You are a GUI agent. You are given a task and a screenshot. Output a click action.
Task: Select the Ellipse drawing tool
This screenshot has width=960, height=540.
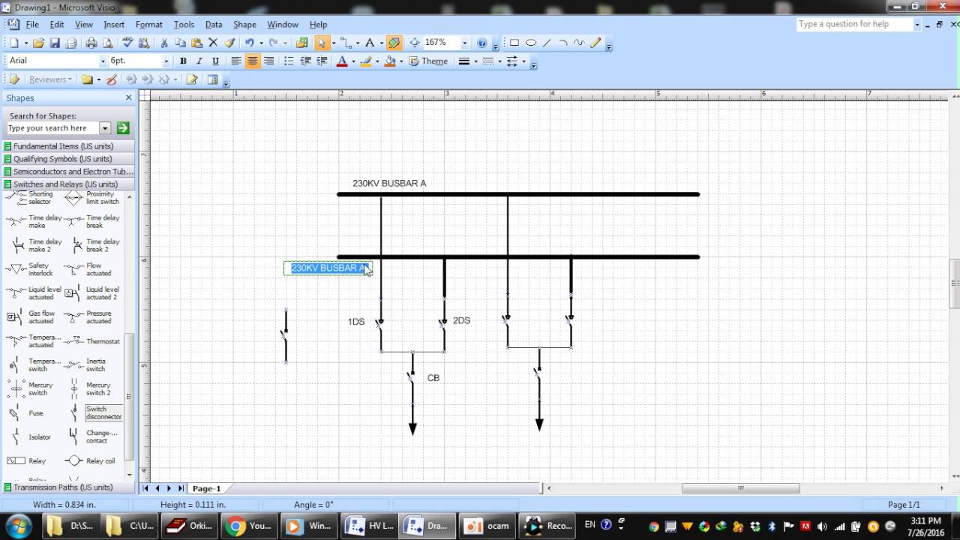click(x=531, y=43)
